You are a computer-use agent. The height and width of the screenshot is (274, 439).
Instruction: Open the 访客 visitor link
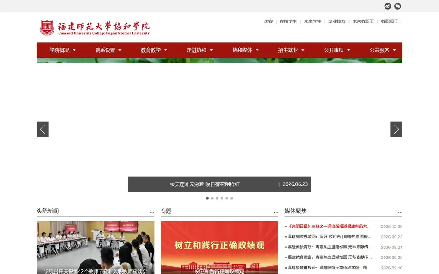click(268, 21)
